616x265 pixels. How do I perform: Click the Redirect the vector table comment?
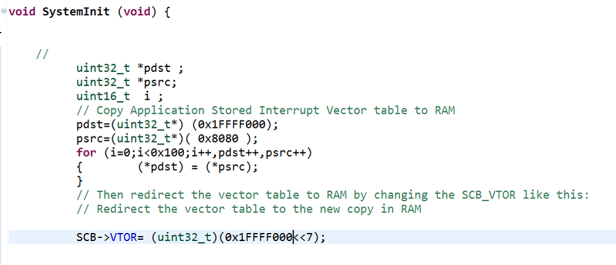coord(249,209)
